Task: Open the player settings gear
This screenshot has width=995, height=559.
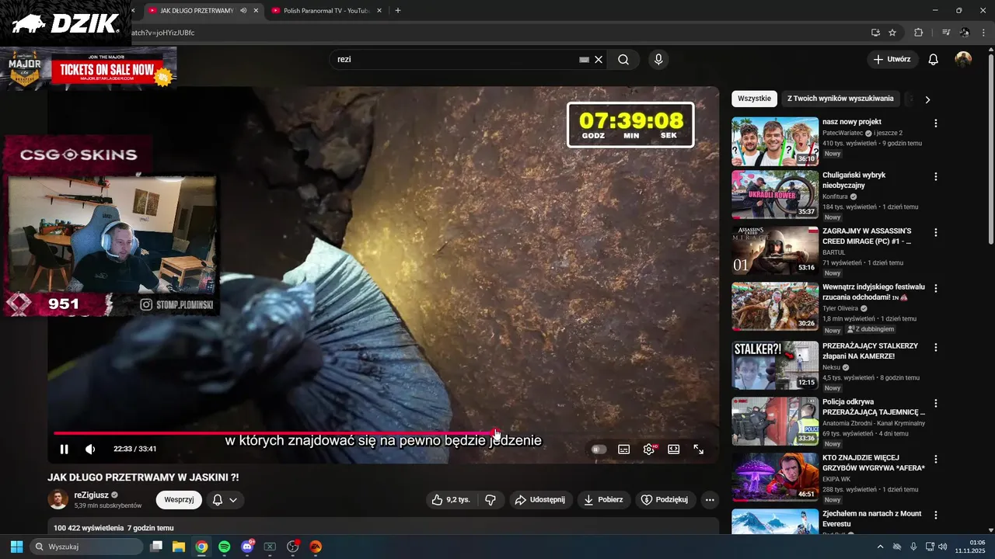Action: click(x=649, y=449)
